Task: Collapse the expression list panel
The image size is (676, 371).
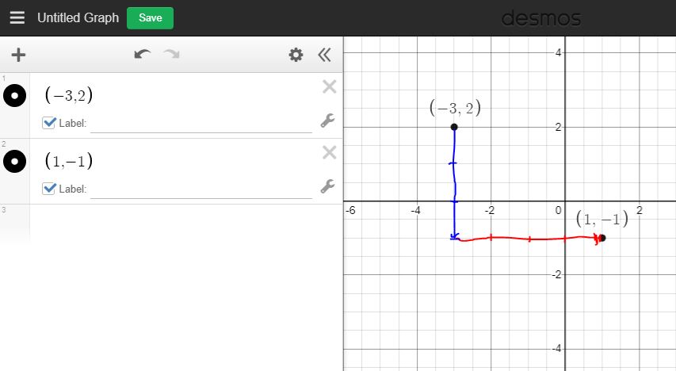Action: pos(323,55)
